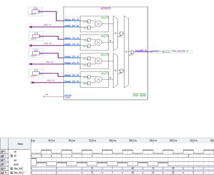Click the dataa_3 port label
The height and width of the screenshot is (175, 214).
pyautogui.click(x=72, y=75)
